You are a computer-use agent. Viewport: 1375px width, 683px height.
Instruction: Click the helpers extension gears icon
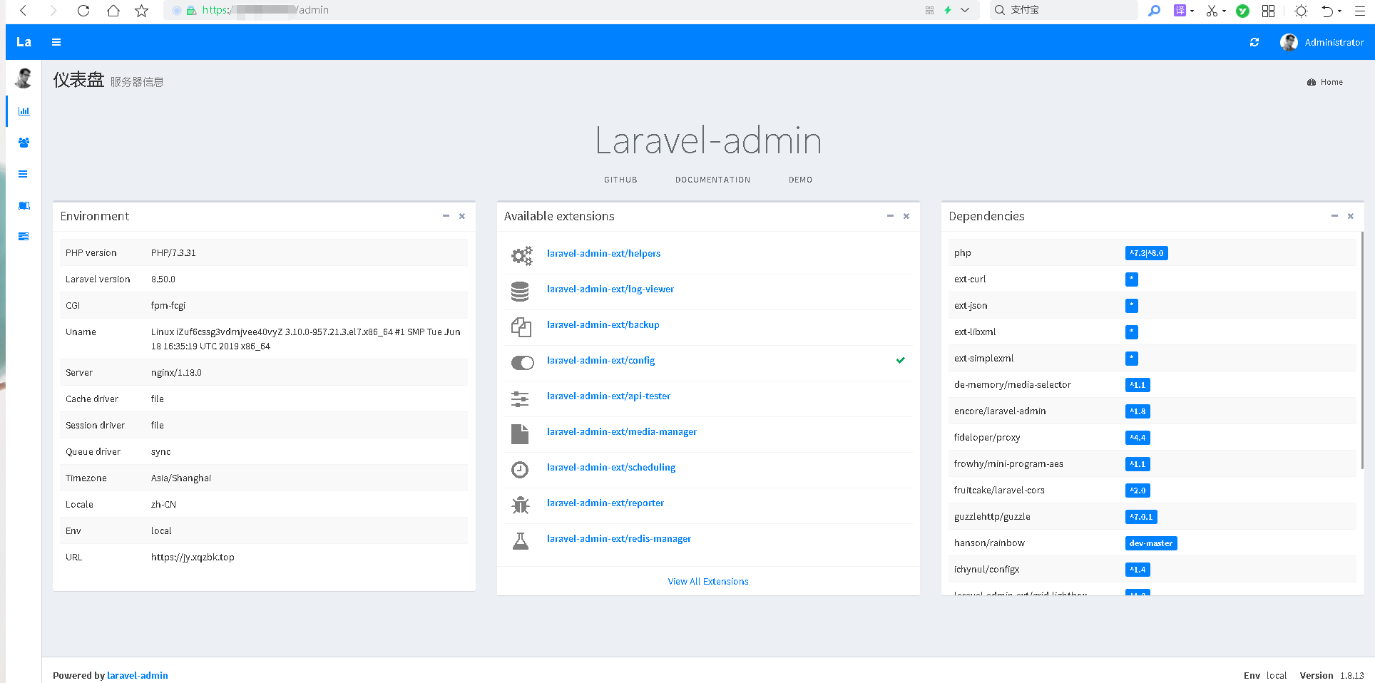(x=521, y=255)
